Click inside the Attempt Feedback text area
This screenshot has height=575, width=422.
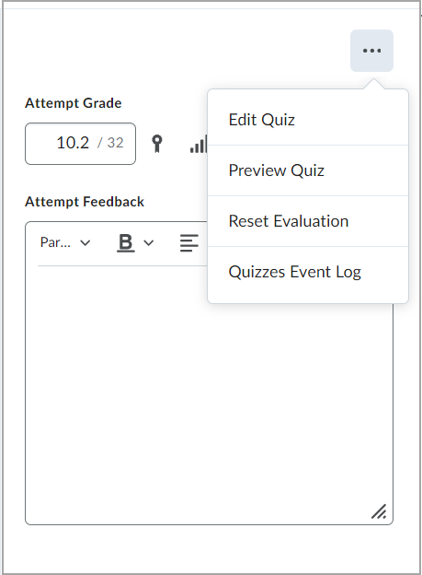click(209, 394)
